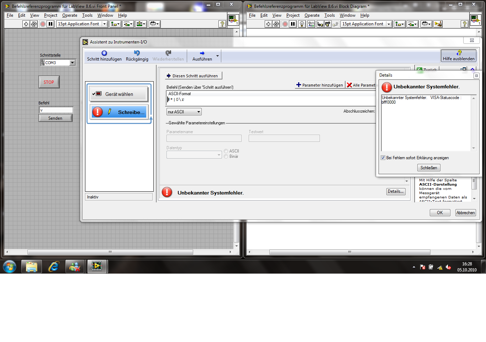486x342 pixels.
Task: Open Align Objects menu in Front Panel toolbar
Action: point(115,24)
